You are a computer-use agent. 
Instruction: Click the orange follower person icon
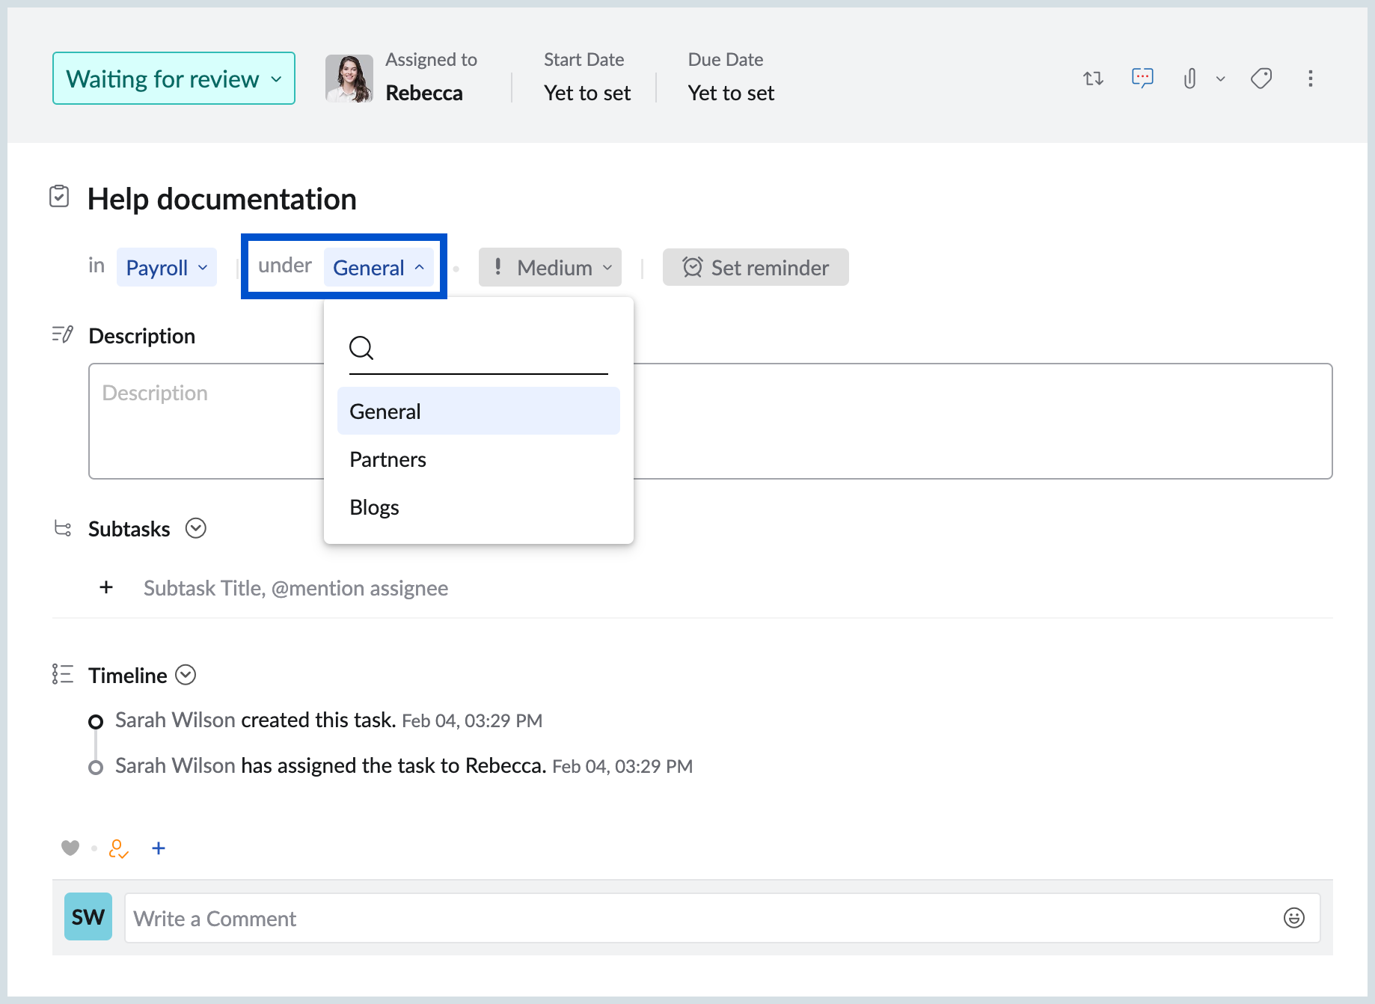point(118,848)
